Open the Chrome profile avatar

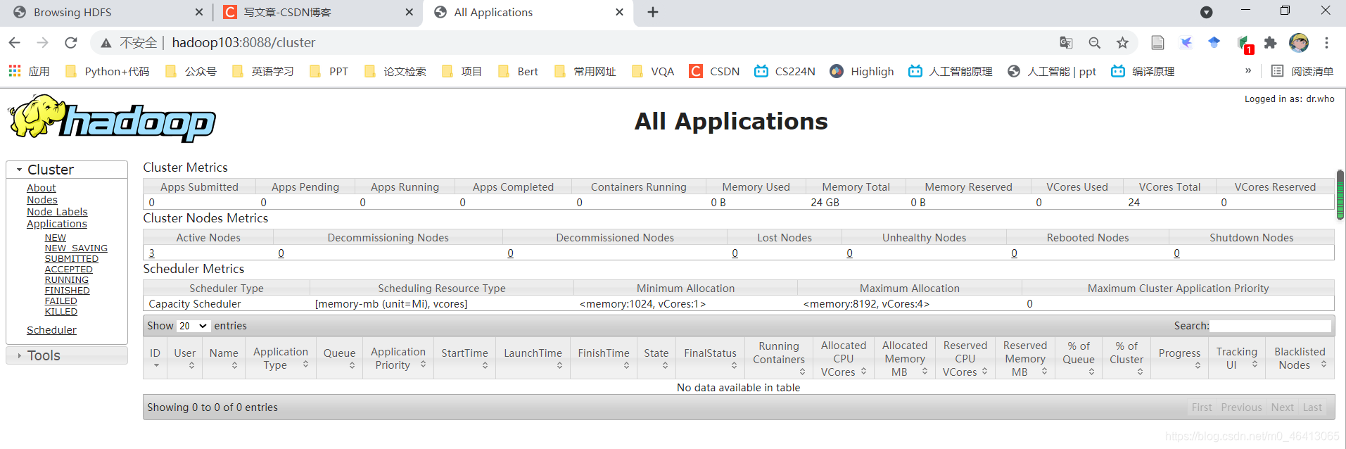pos(1299,43)
